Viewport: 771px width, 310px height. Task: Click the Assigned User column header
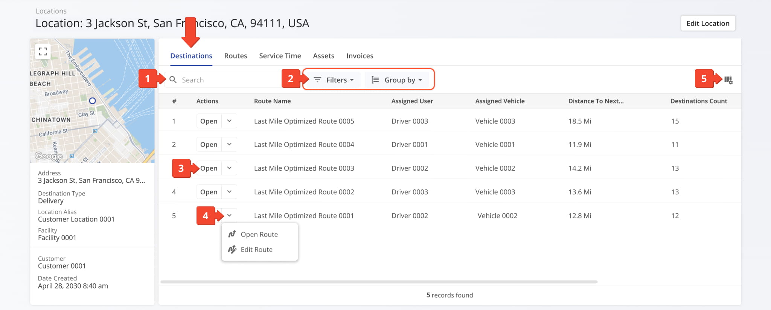point(412,101)
